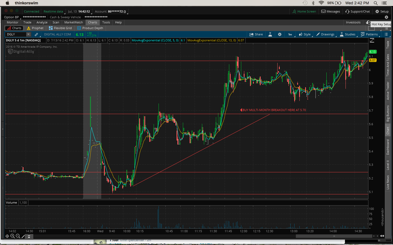Click the clock history icon beside Investools
This screenshot has width=393, height=245.
tap(368, 22)
